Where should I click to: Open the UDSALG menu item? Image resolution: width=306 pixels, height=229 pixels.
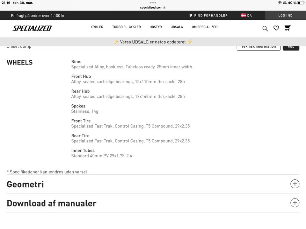point(177,27)
